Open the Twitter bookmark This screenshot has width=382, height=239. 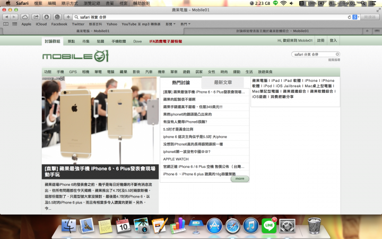pos(78,24)
